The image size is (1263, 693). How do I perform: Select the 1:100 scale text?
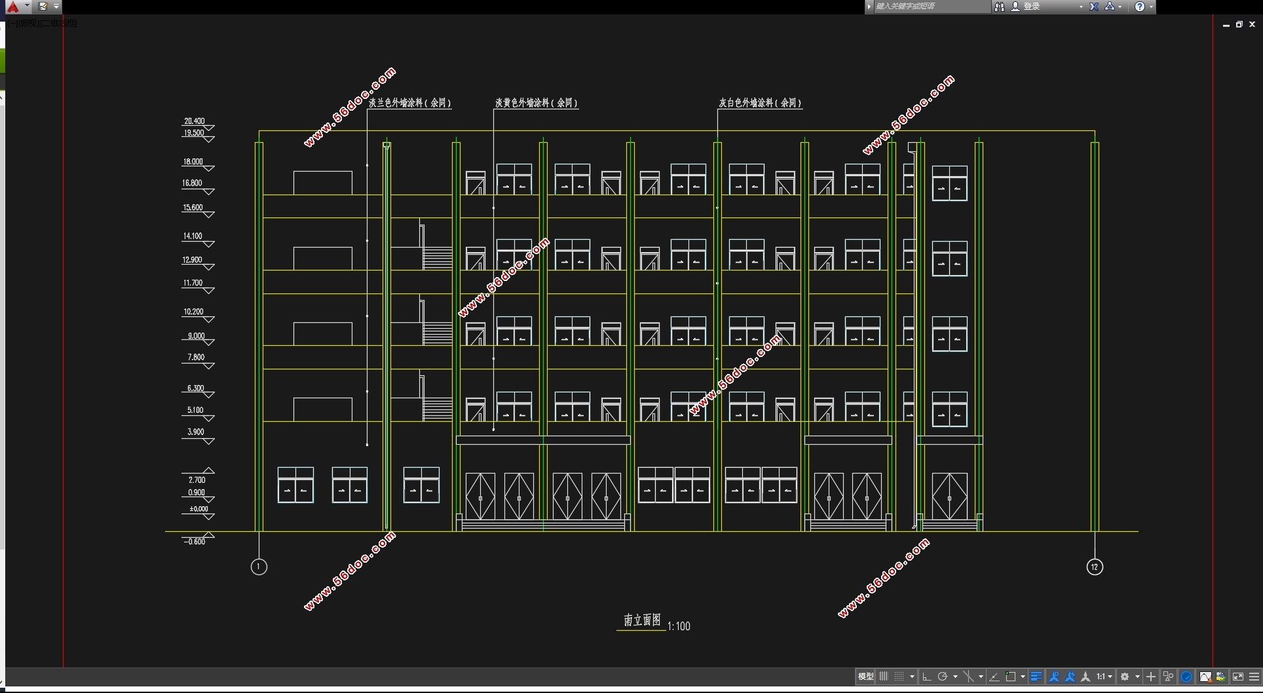pyautogui.click(x=679, y=626)
